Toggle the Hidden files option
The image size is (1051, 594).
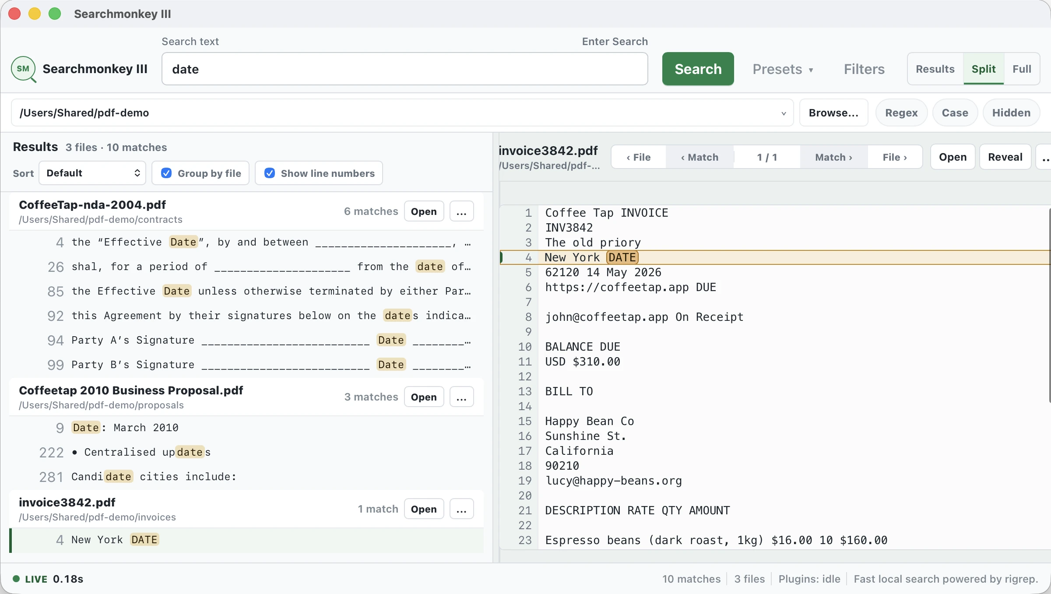(x=1011, y=113)
